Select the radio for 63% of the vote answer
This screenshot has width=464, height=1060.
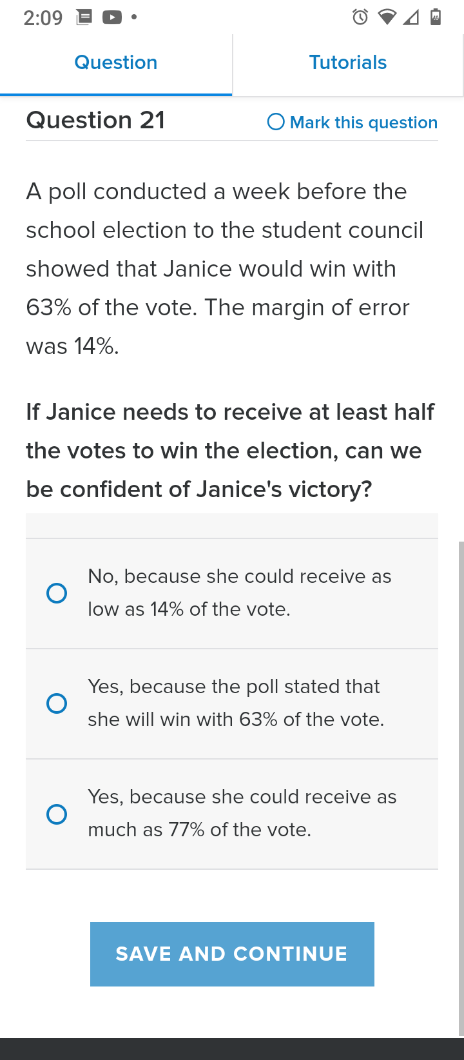57,703
